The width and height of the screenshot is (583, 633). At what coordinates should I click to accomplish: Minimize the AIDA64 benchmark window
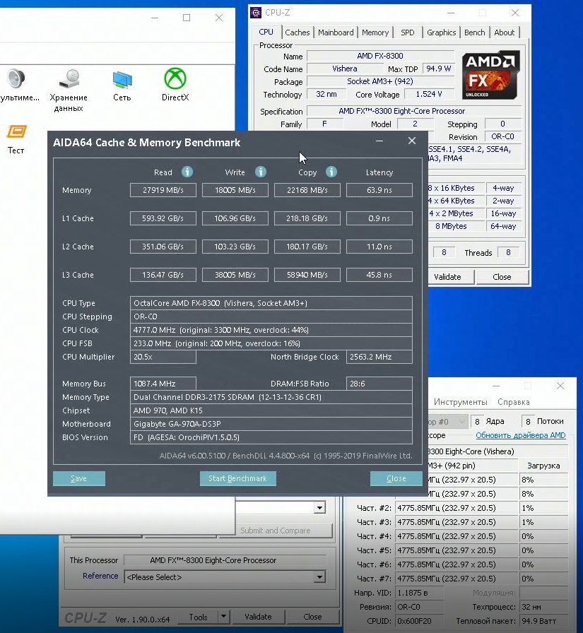(x=379, y=141)
